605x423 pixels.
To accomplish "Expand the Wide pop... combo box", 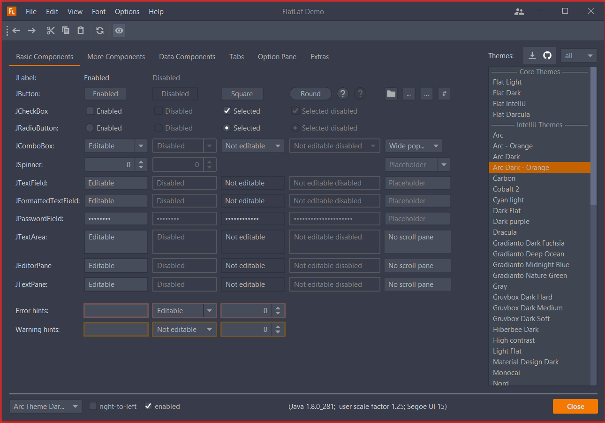I will (x=414, y=146).
